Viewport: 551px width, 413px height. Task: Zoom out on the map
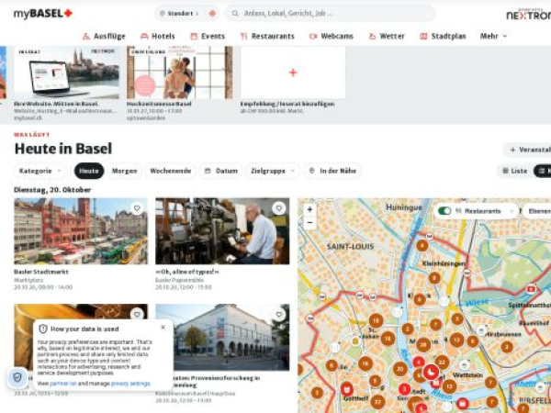(x=309, y=223)
